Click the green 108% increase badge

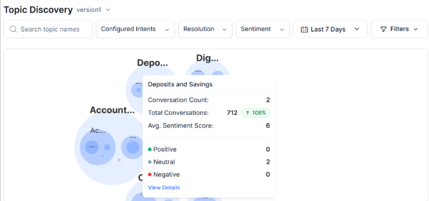pos(256,113)
